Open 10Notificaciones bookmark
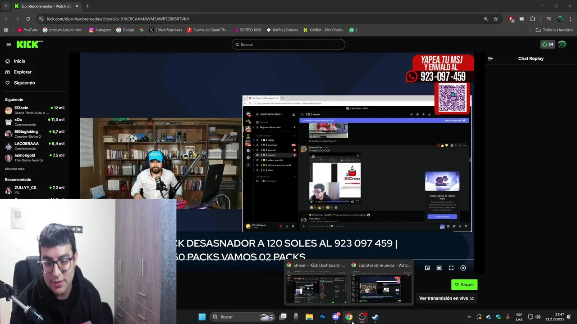 165,30
